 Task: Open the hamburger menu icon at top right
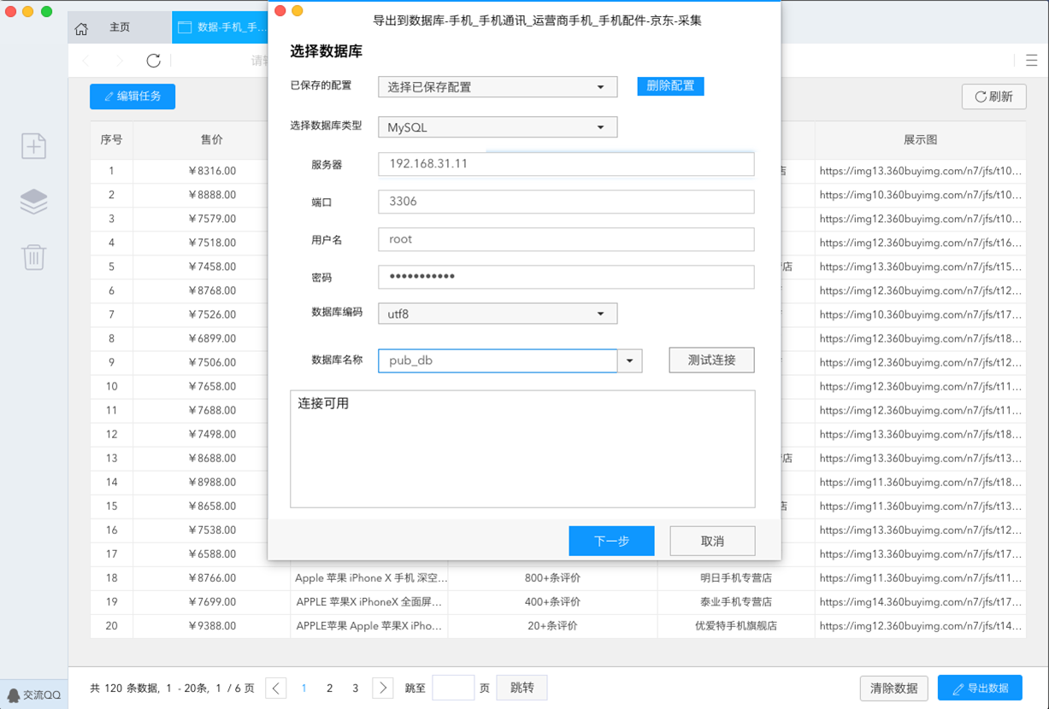coord(1031,61)
